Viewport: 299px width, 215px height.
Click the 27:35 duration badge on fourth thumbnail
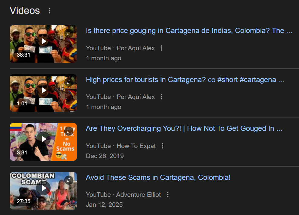[x=23, y=201]
